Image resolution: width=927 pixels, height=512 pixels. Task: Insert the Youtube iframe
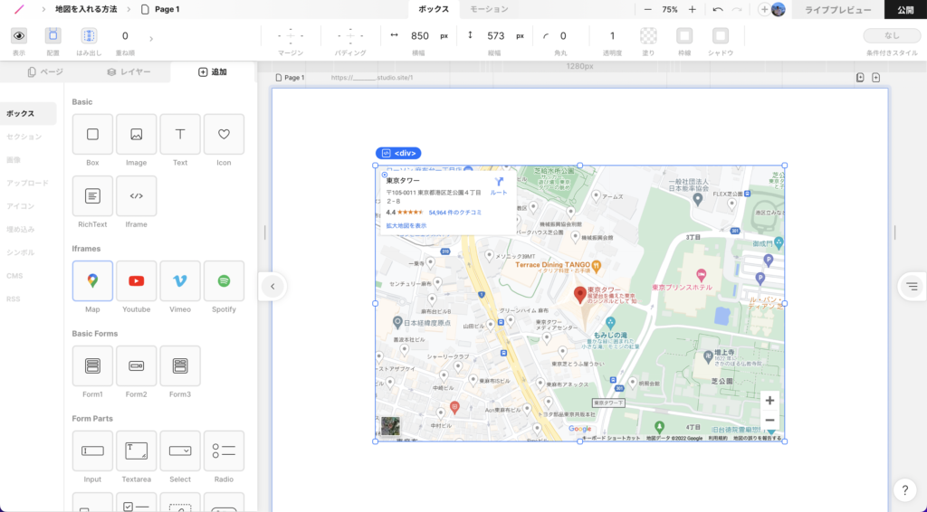click(136, 281)
